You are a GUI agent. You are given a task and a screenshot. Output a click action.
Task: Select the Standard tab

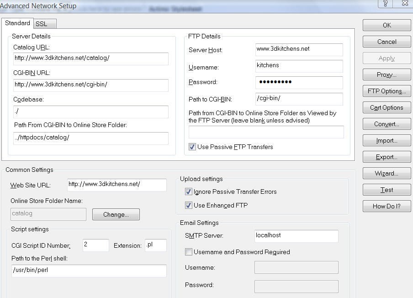point(17,23)
